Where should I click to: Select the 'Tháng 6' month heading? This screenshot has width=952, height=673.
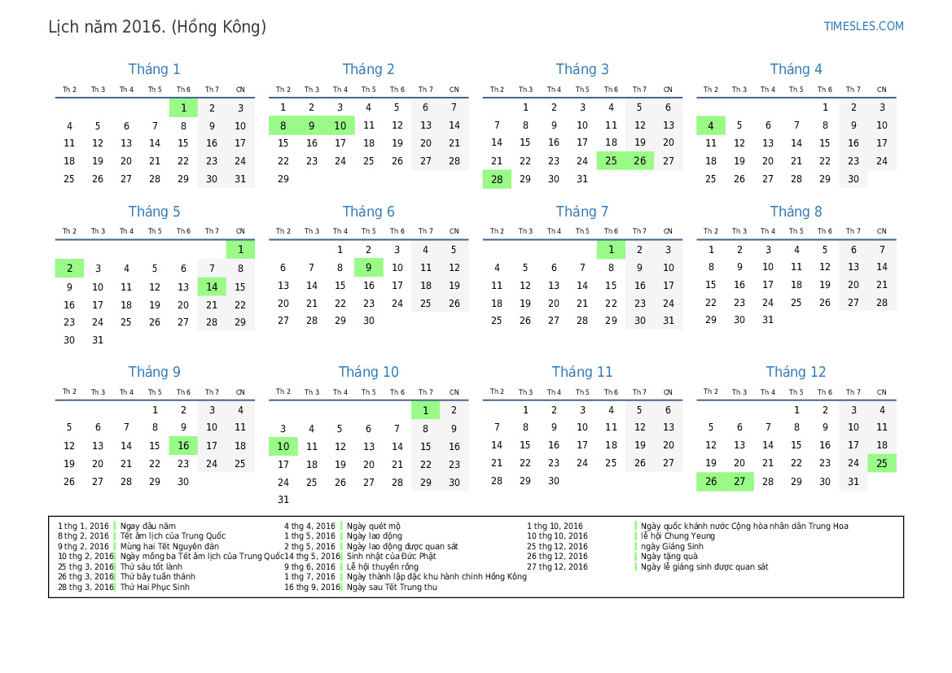pos(368,212)
